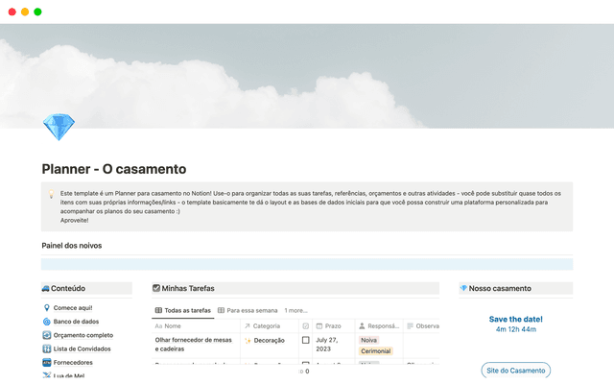Check the mesas e cadeiras task checkbox

click(x=306, y=340)
